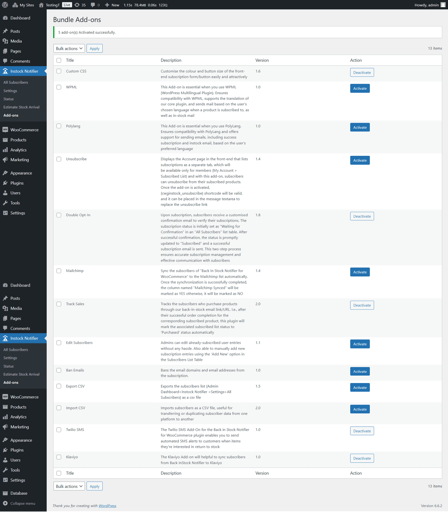Follow the WordPress footer link
This screenshot has width=448, height=512.
point(107,506)
